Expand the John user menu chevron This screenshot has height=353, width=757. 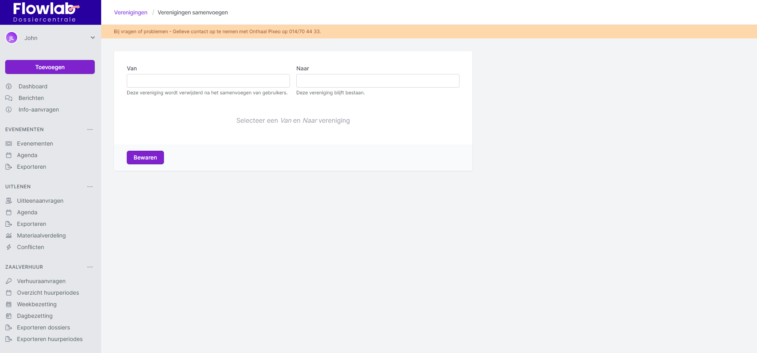point(93,38)
